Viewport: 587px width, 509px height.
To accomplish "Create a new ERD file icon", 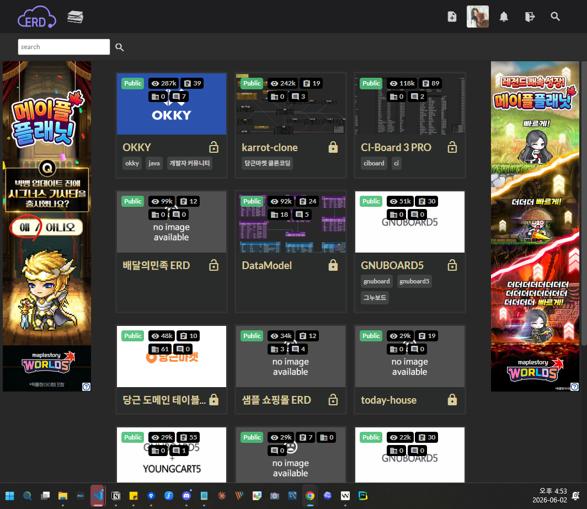I will coord(452,17).
